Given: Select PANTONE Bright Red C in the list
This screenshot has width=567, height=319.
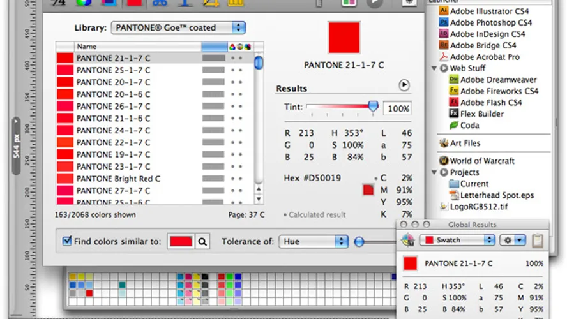Looking at the screenshot, I should 155,179.
